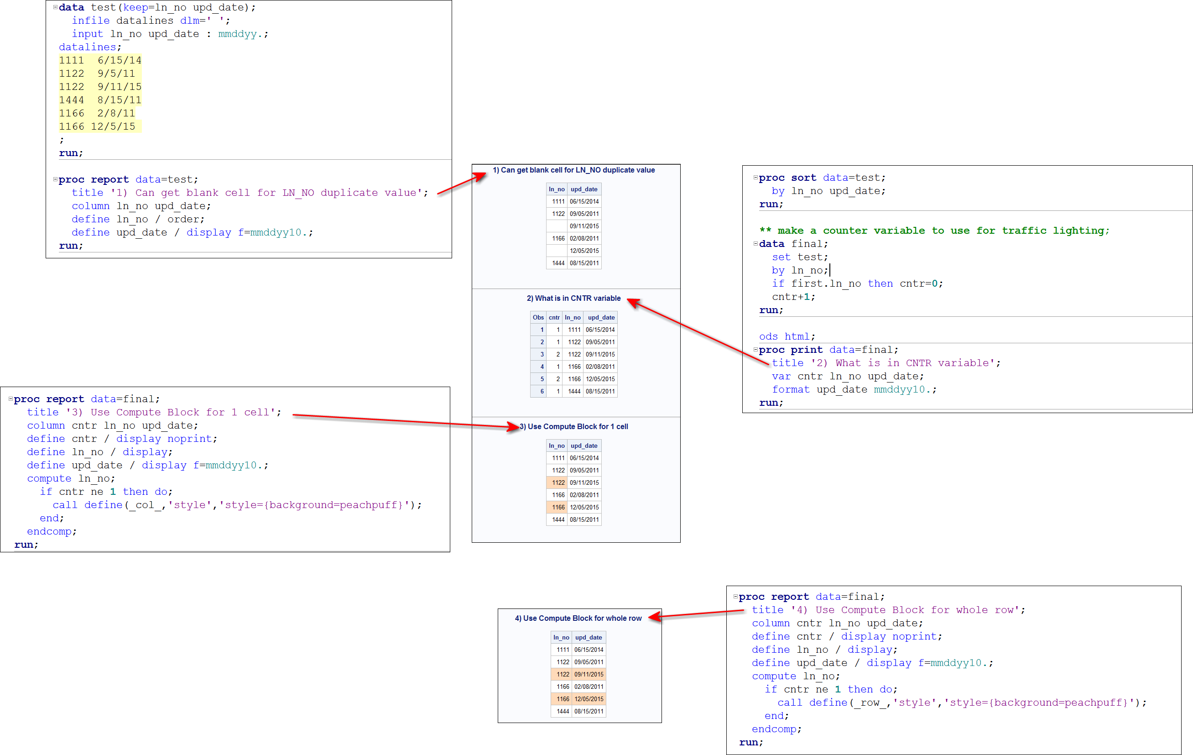This screenshot has width=1193, height=755.
Task: Place cursor after 'by ln_no;' in data final
Action: point(829,270)
